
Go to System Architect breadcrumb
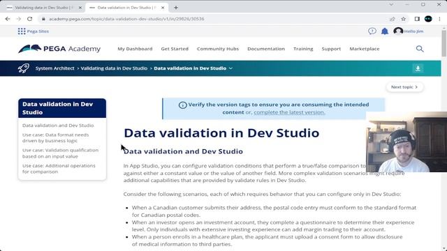54,68
